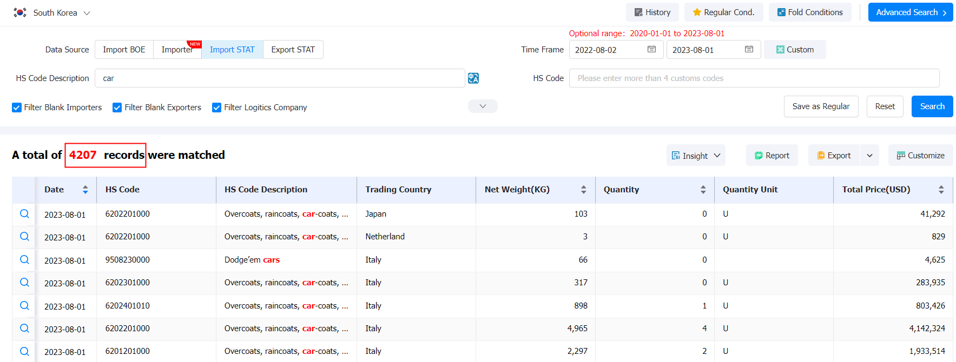Sort by the Quantity column
Viewport: 956px width, 362px height.
pos(703,190)
